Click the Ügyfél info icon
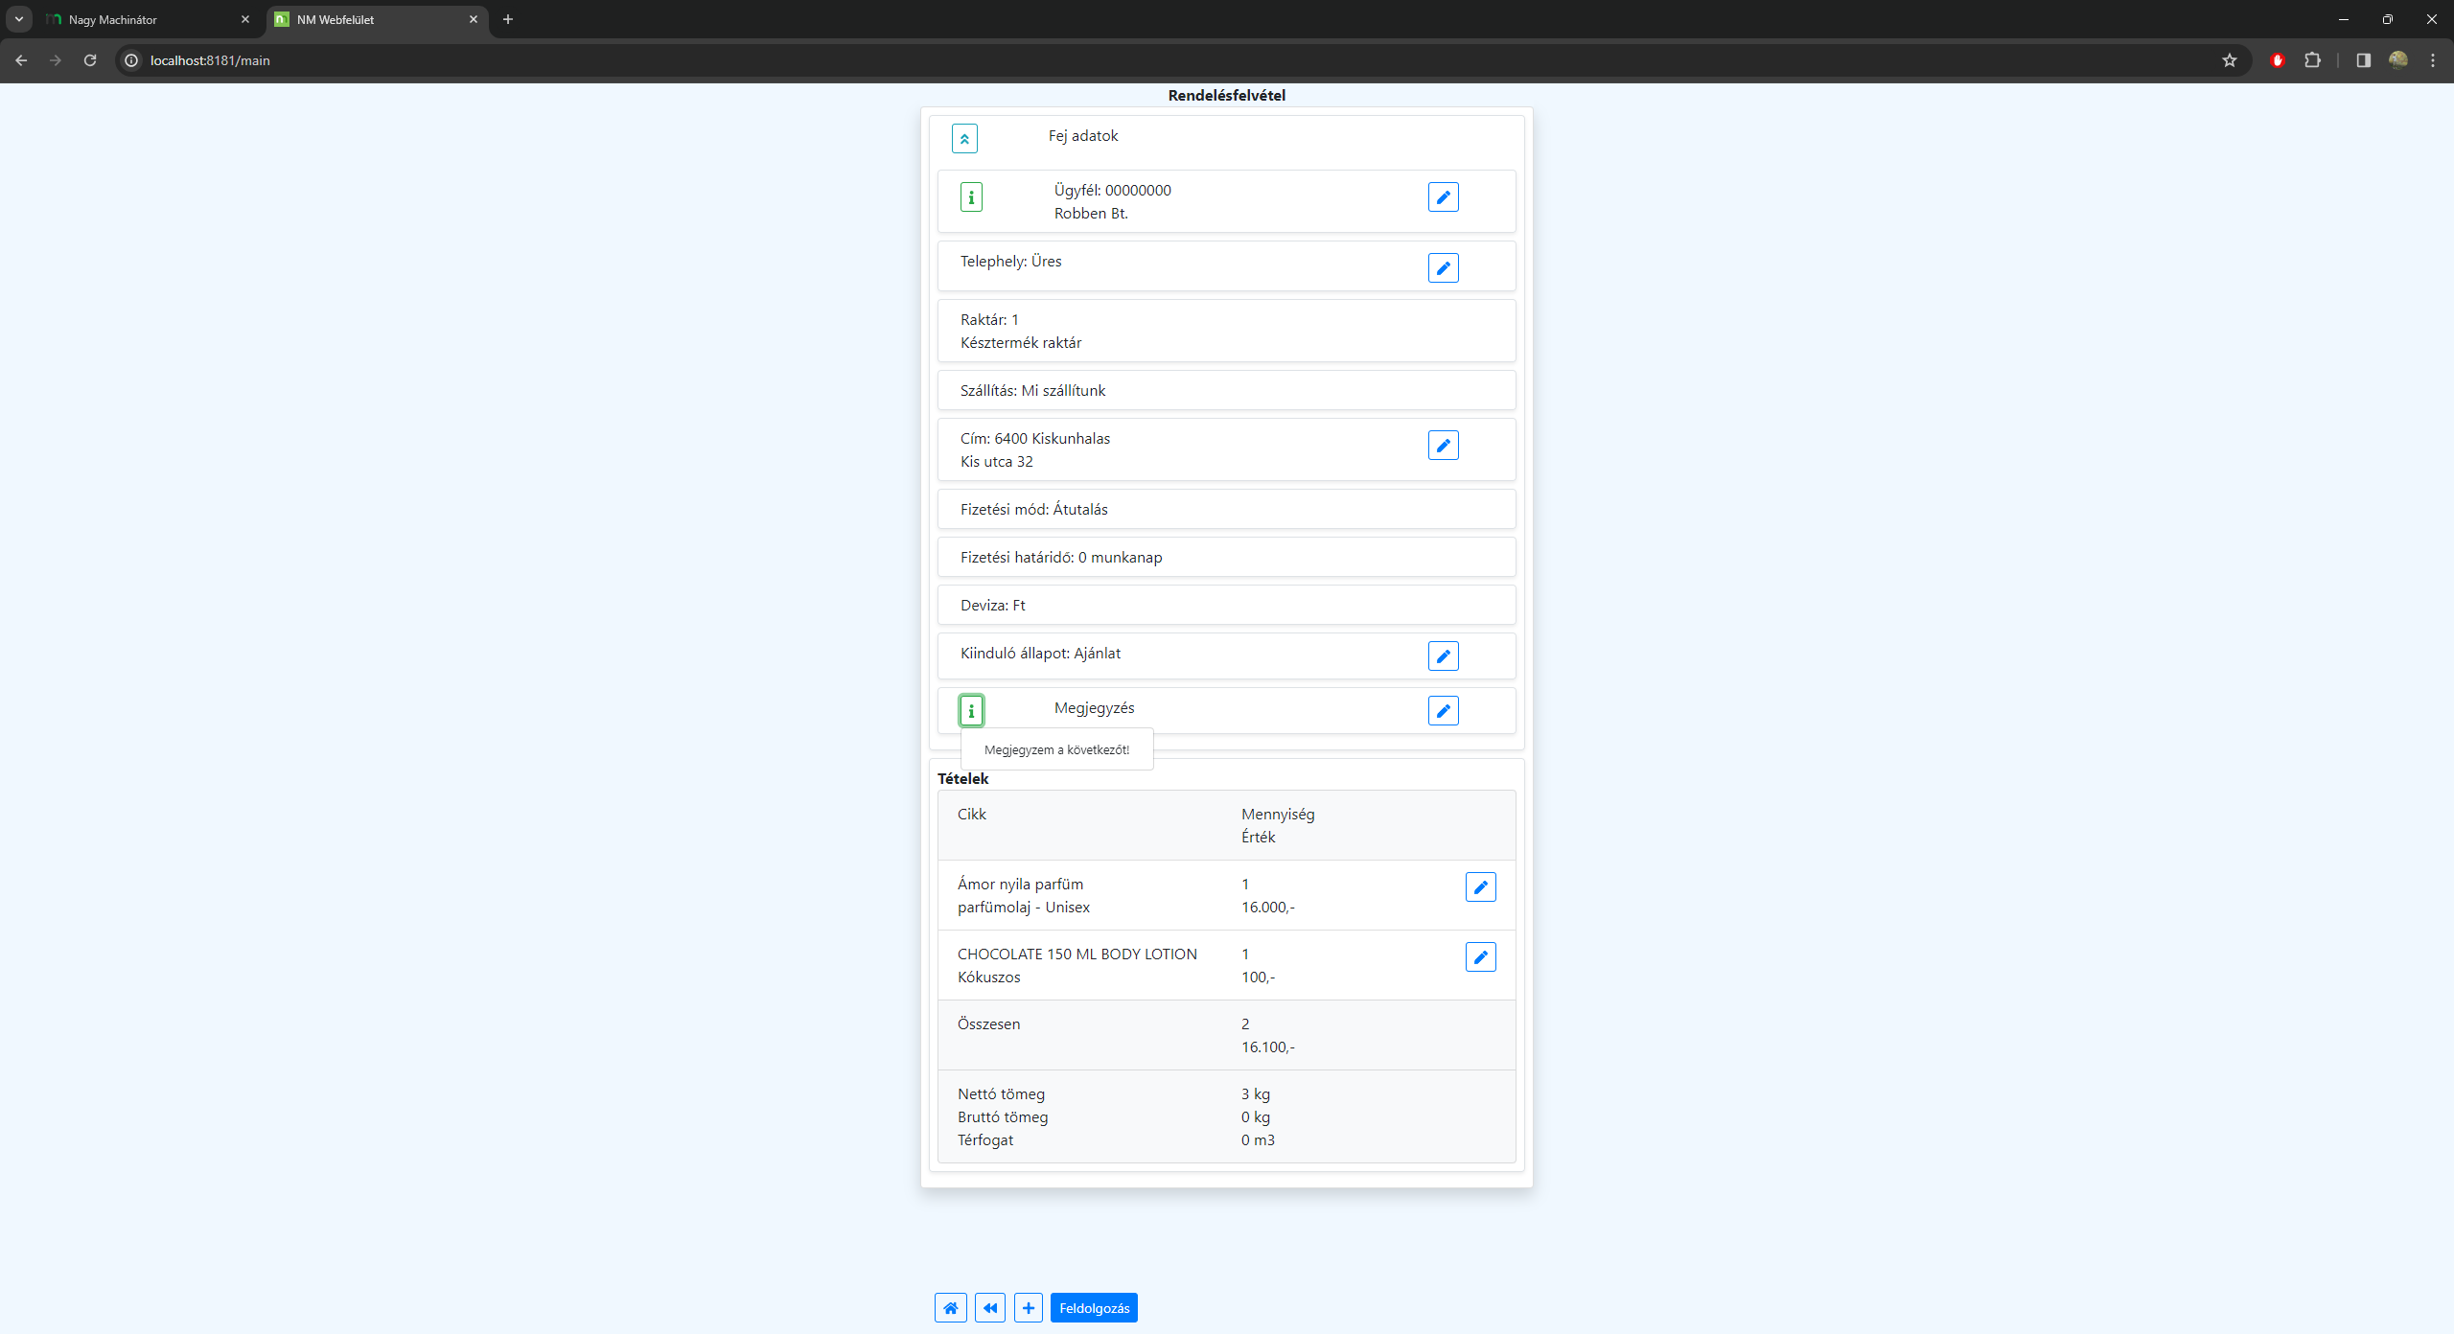Viewport: 2454px width, 1334px height. [971, 197]
